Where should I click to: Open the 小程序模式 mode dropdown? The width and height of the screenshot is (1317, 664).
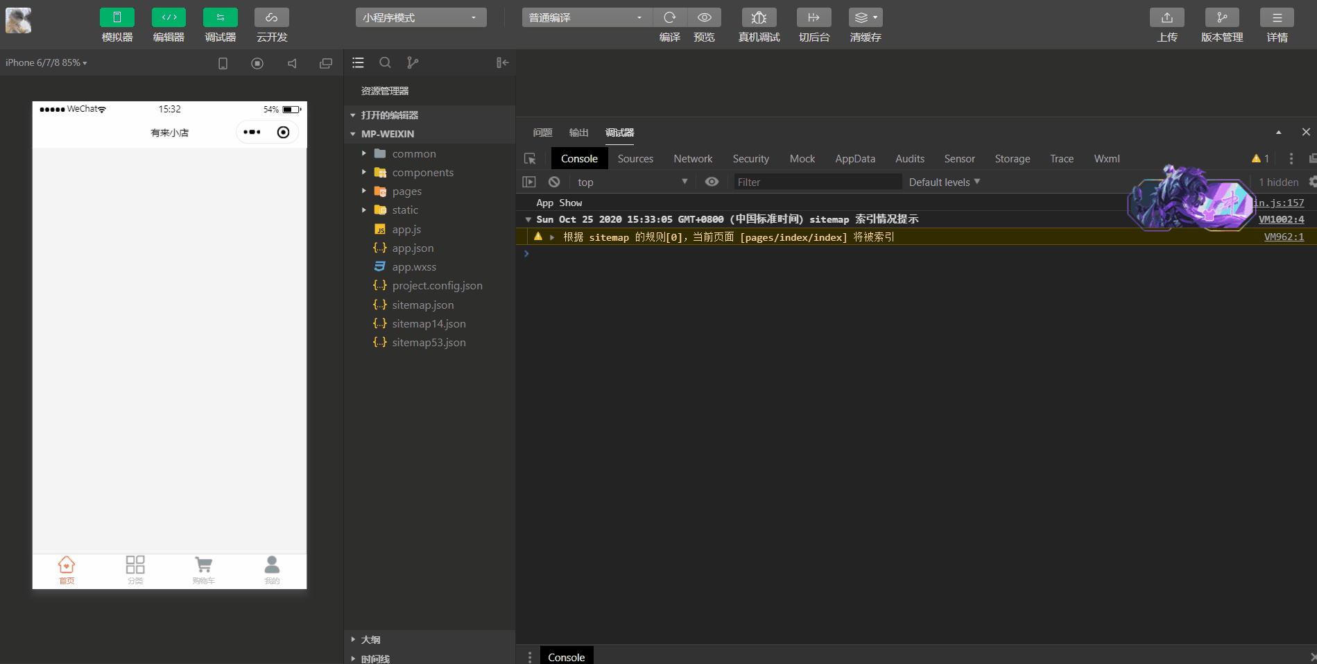pos(421,17)
